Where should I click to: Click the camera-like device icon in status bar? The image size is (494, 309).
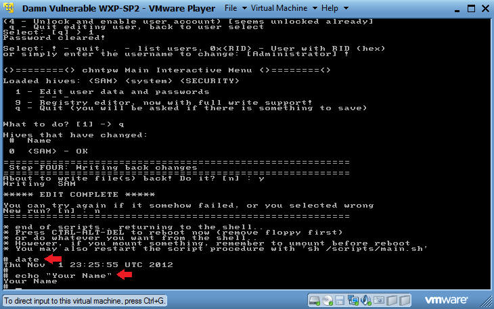coord(379,300)
